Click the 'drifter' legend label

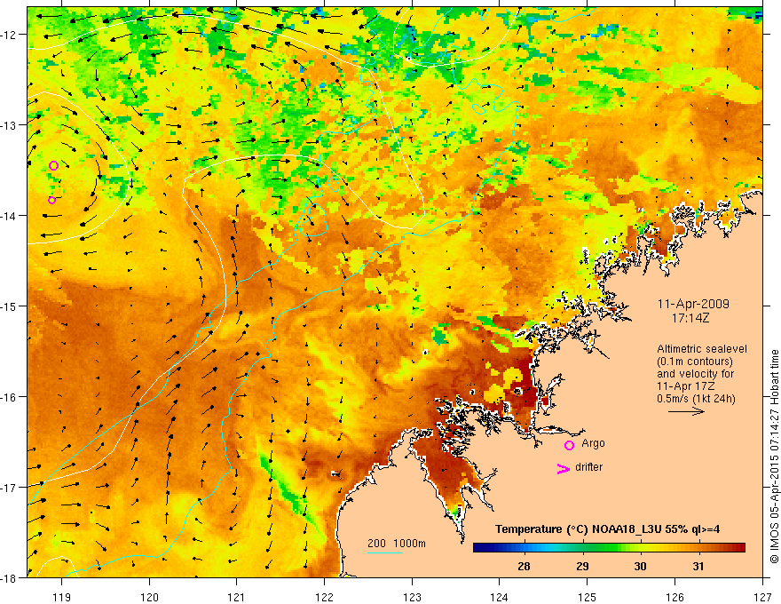(x=588, y=467)
